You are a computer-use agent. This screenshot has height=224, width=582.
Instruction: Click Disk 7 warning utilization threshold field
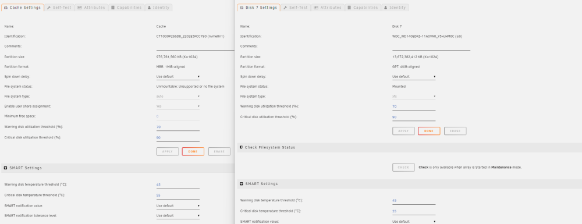[414, 107]
